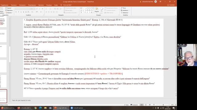Justify the paragraph text
Viewport: 197px width, 110px height.
click(x=54, y=12)
